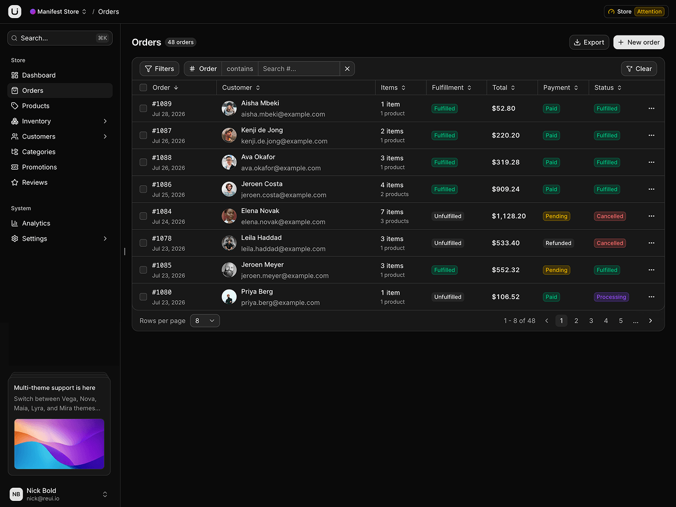Image resolution: width=676 pixels, height=507 pixels.
Task: Click the Processing status badge
Action: coord(611,297)
